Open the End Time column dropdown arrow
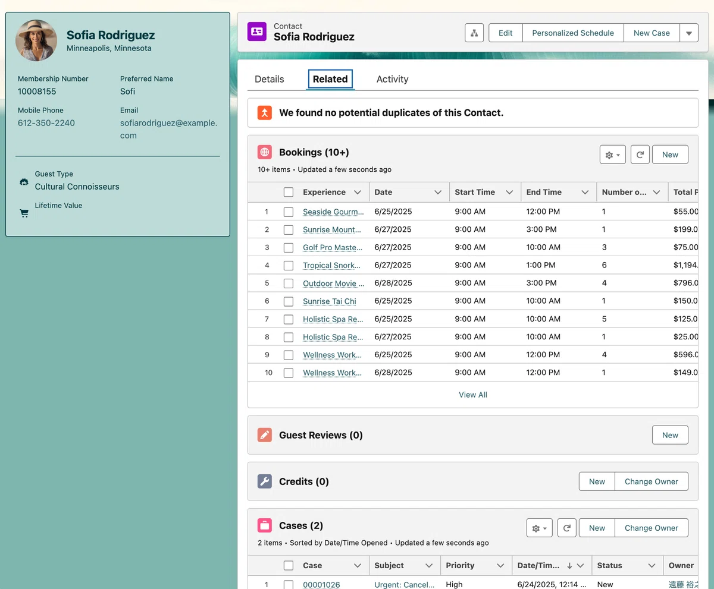This screenshot has width=714, height=589. (585, 192)
